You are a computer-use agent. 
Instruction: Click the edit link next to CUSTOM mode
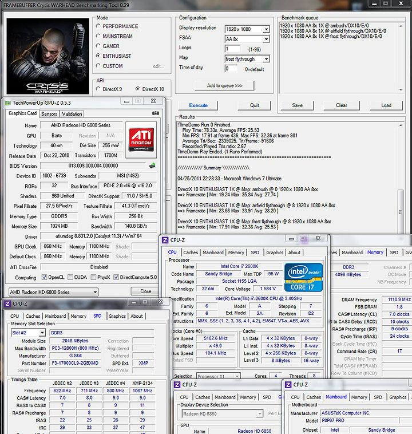click(x=159, y=66)
